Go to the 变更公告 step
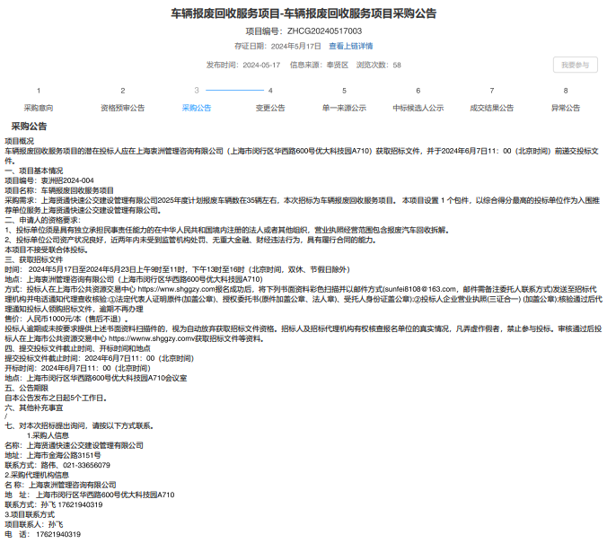 pyautogui.click(x=270, y=108)
